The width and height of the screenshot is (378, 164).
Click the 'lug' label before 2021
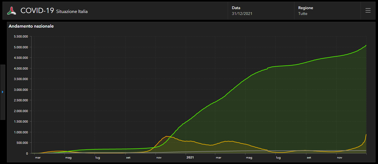(x=98, y=158)
